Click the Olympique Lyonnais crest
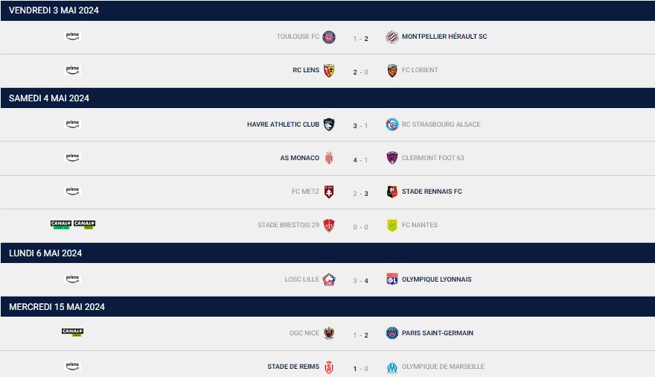The image size is (655, 377). coord(392,279)
